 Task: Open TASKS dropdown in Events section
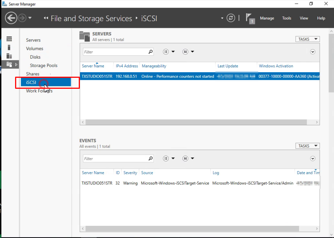tap(307, 146)
